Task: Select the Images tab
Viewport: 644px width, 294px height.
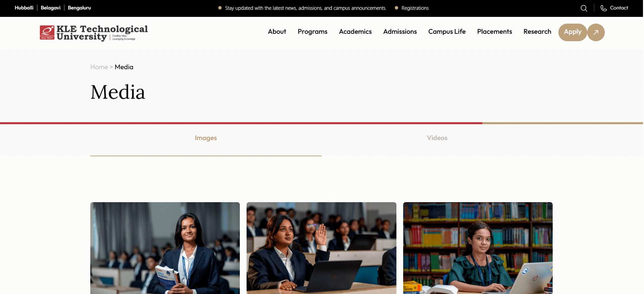Action: (x=206, y=138)
